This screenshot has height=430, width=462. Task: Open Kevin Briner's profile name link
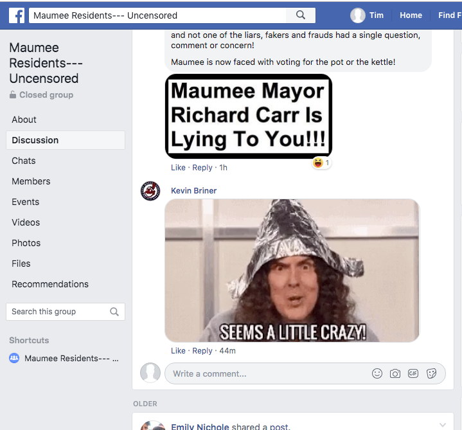click(193, 191)
